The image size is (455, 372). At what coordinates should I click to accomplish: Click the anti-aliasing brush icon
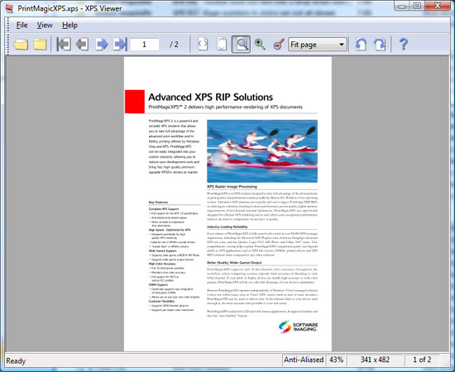pyautogui.click(x=279, y=45)
